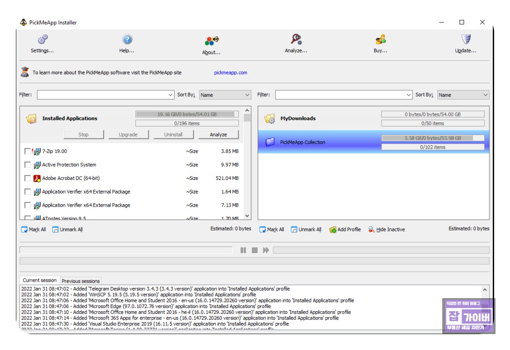The height and width of the screenshot is (350, 510).
Task: Stop the operation with square button
Action: pyautogui.click(x=255, y=250)
